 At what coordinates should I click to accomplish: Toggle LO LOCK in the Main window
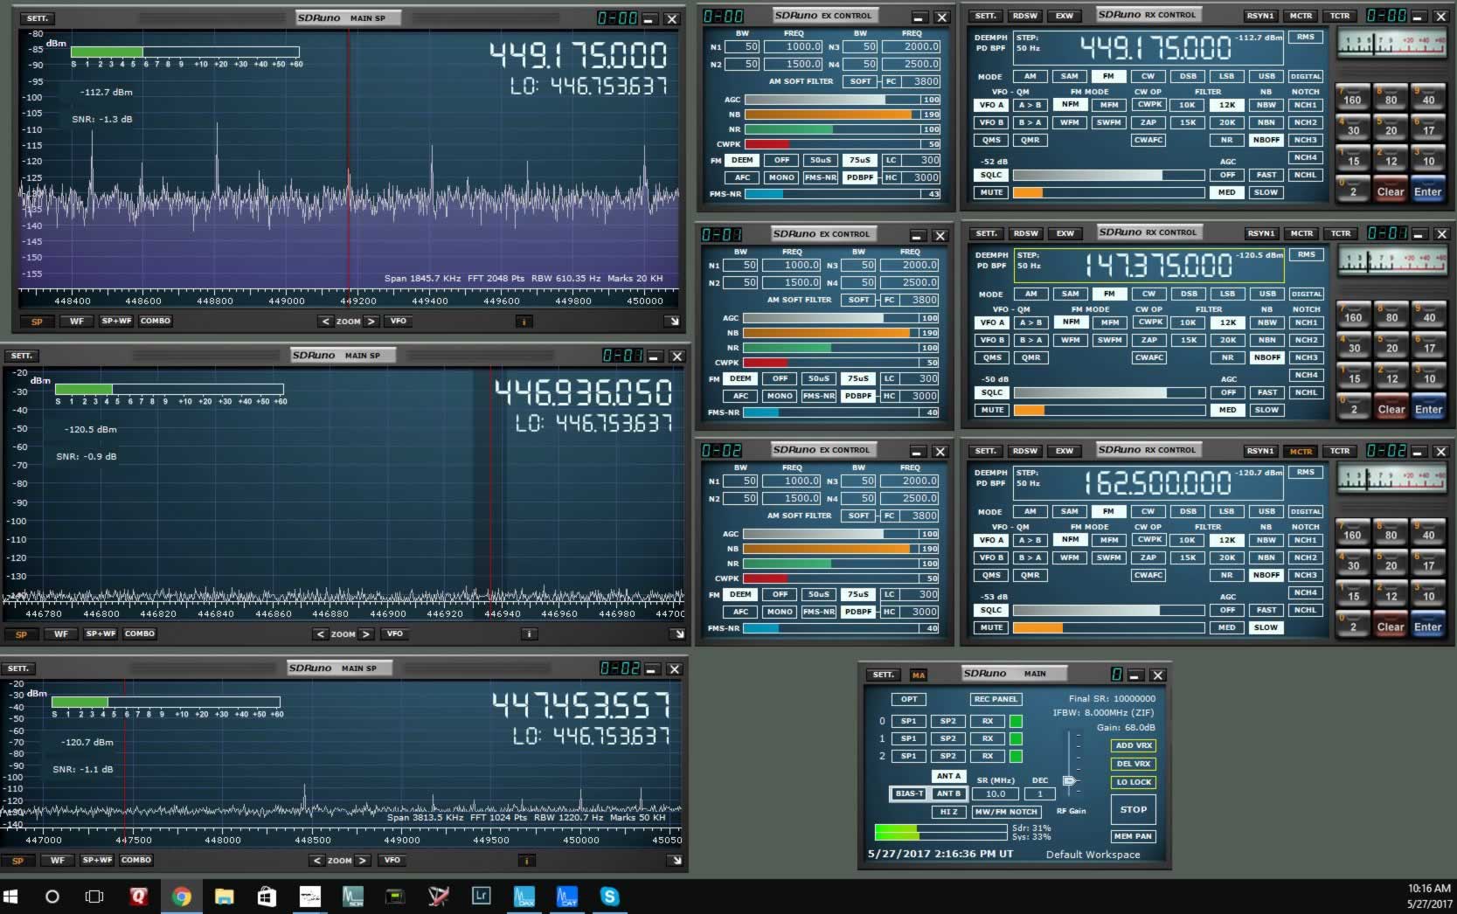click(1134, 782)
